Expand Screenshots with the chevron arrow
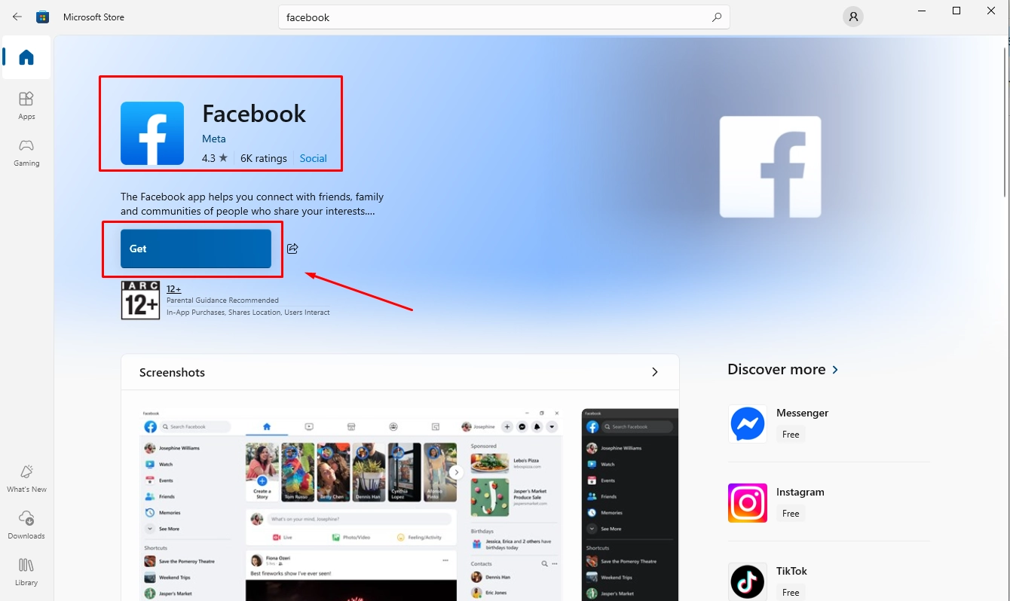 coord(654,372)
